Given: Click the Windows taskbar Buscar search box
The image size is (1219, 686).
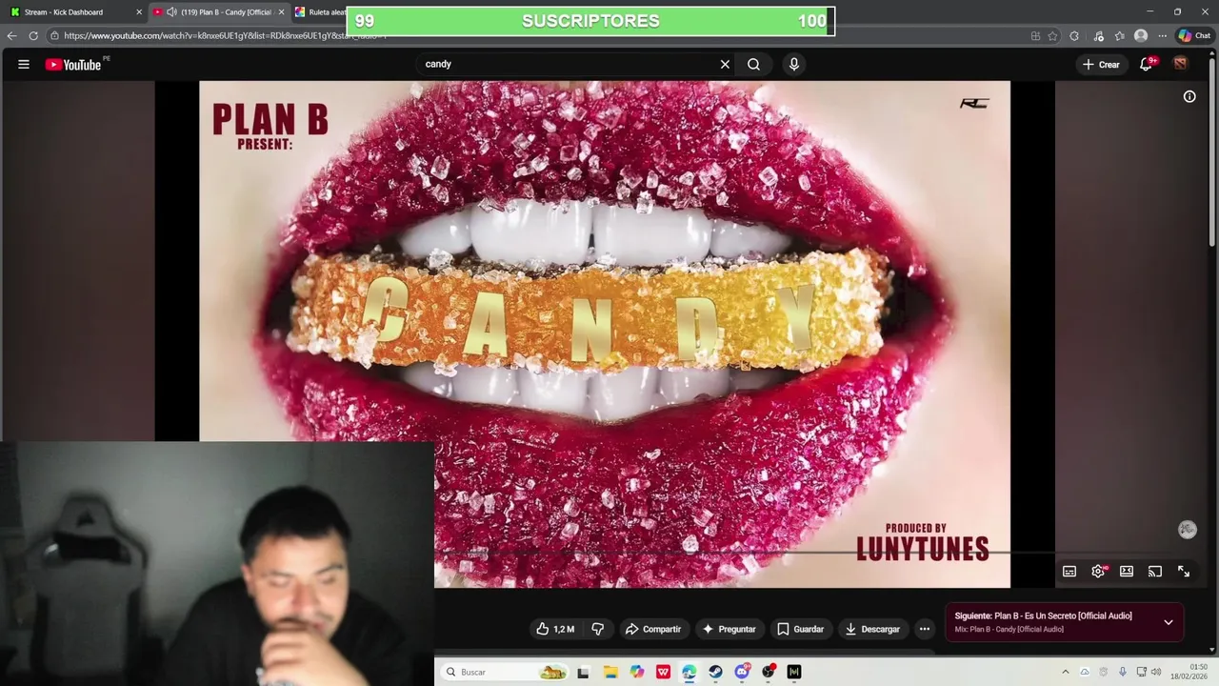Looking at the screenshot, I should [x=506, y=672].
